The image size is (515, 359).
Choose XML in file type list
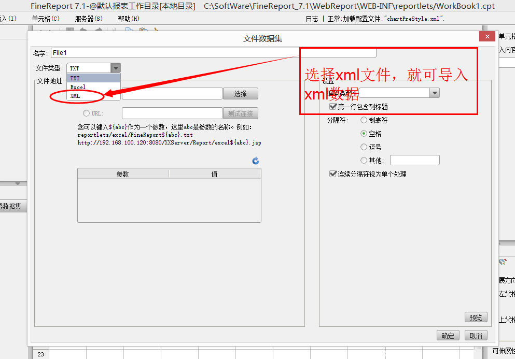tap(93, 96)
